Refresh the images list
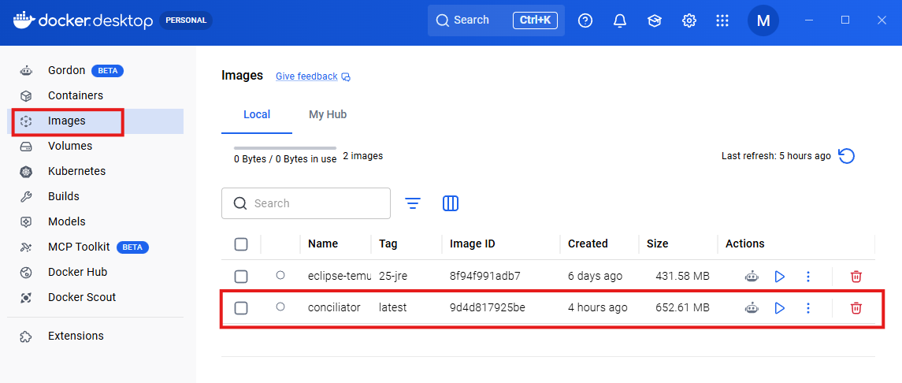The width and height of the screenshot is (902, 383). [846, 156]
